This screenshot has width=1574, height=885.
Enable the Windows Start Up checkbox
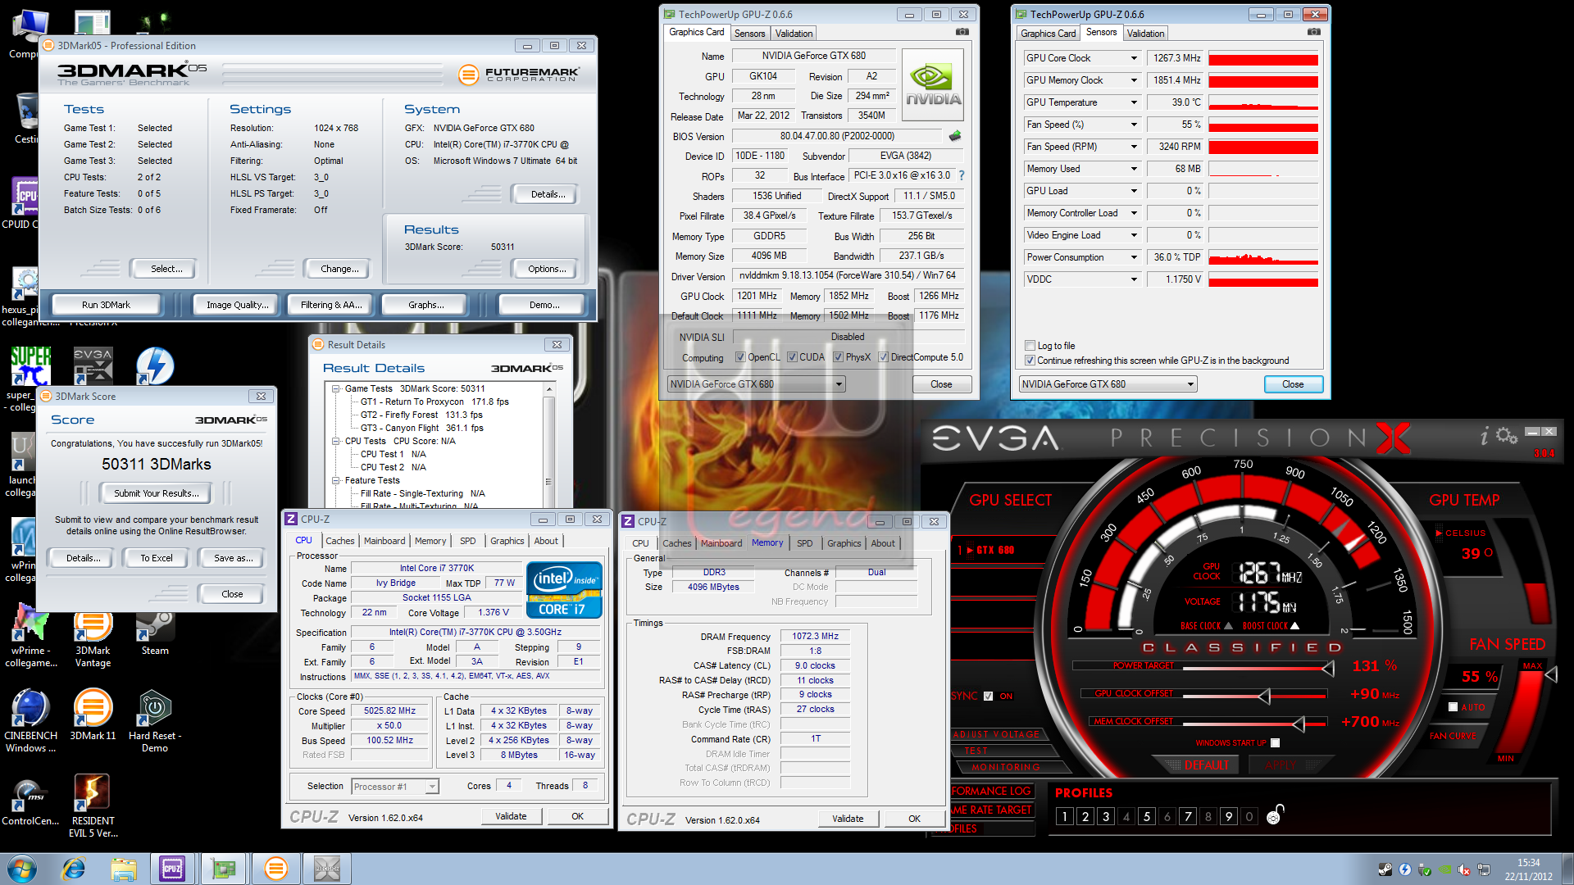(1275, 743)
